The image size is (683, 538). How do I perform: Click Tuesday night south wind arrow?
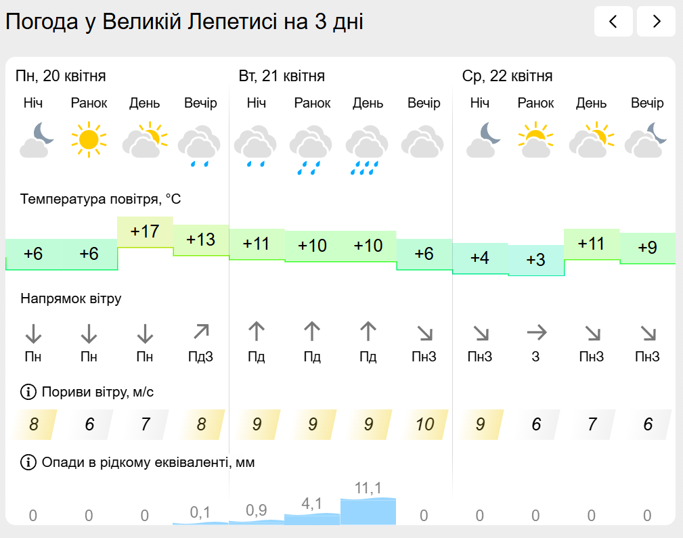[x=256, y=332]
